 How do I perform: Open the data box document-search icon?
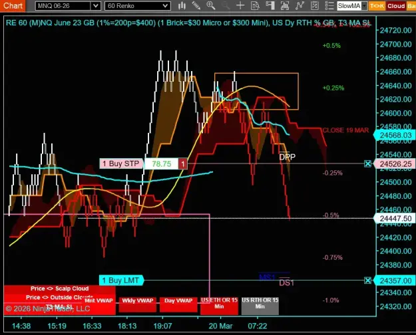(x=255, y=5)
